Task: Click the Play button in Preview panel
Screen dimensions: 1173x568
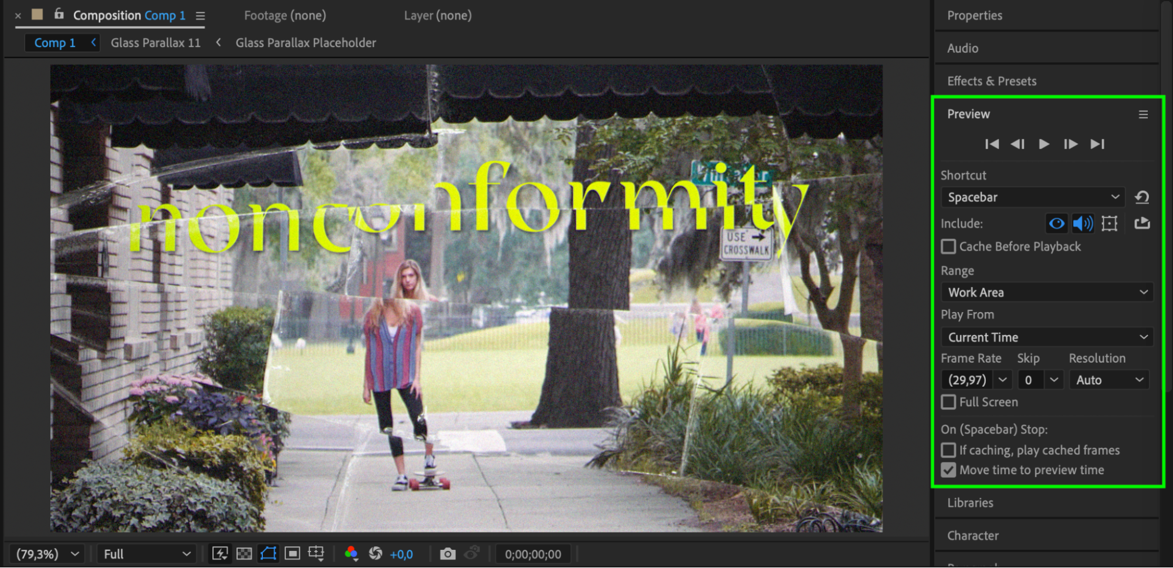Action: [1043, 144]
